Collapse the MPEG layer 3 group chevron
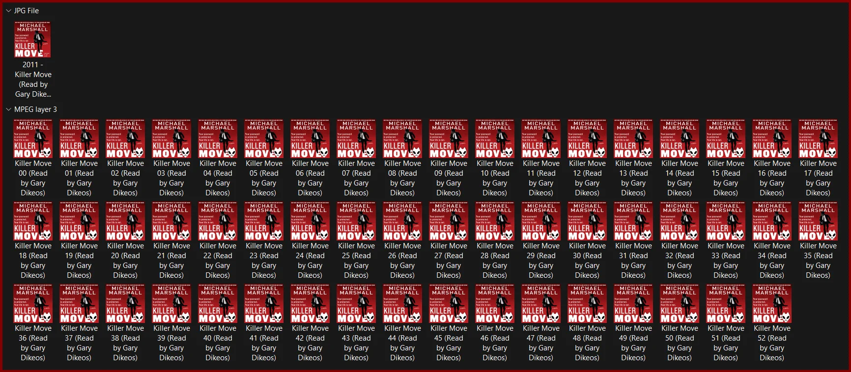This screenshot has width=851, height=372. (x=8, y=109)
